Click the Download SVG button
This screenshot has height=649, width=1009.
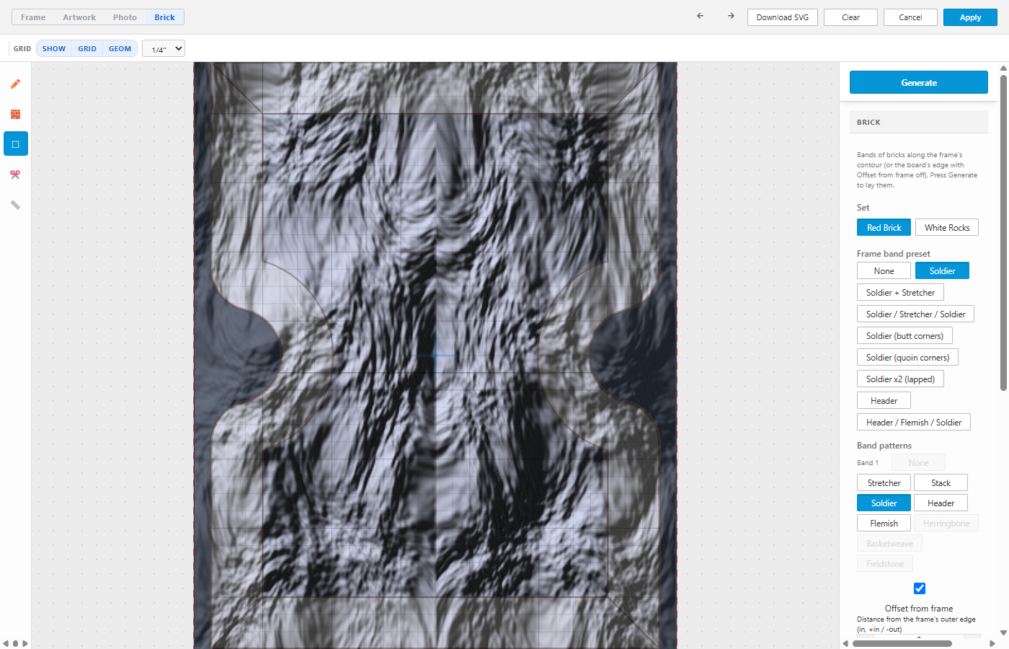[783, 17]
